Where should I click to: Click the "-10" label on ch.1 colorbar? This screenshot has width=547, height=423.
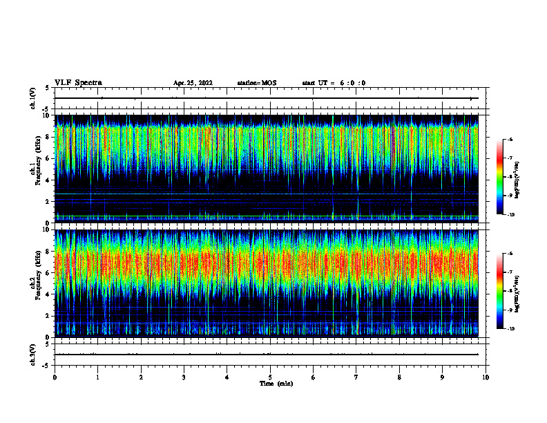[x=510, y=214]
